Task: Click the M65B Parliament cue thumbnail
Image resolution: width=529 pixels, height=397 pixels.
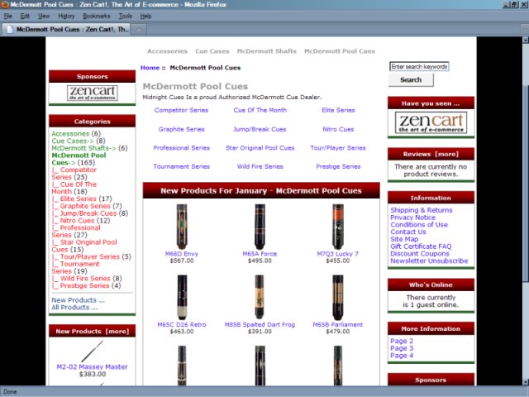Action: (338, 298)
